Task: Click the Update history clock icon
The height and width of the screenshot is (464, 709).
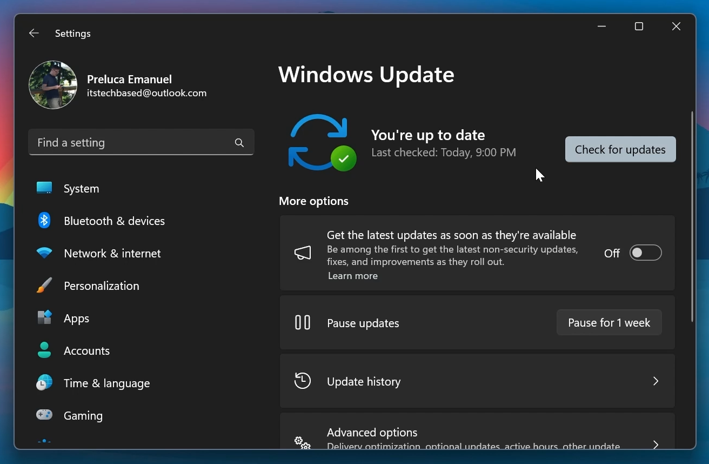Action: 303,381
